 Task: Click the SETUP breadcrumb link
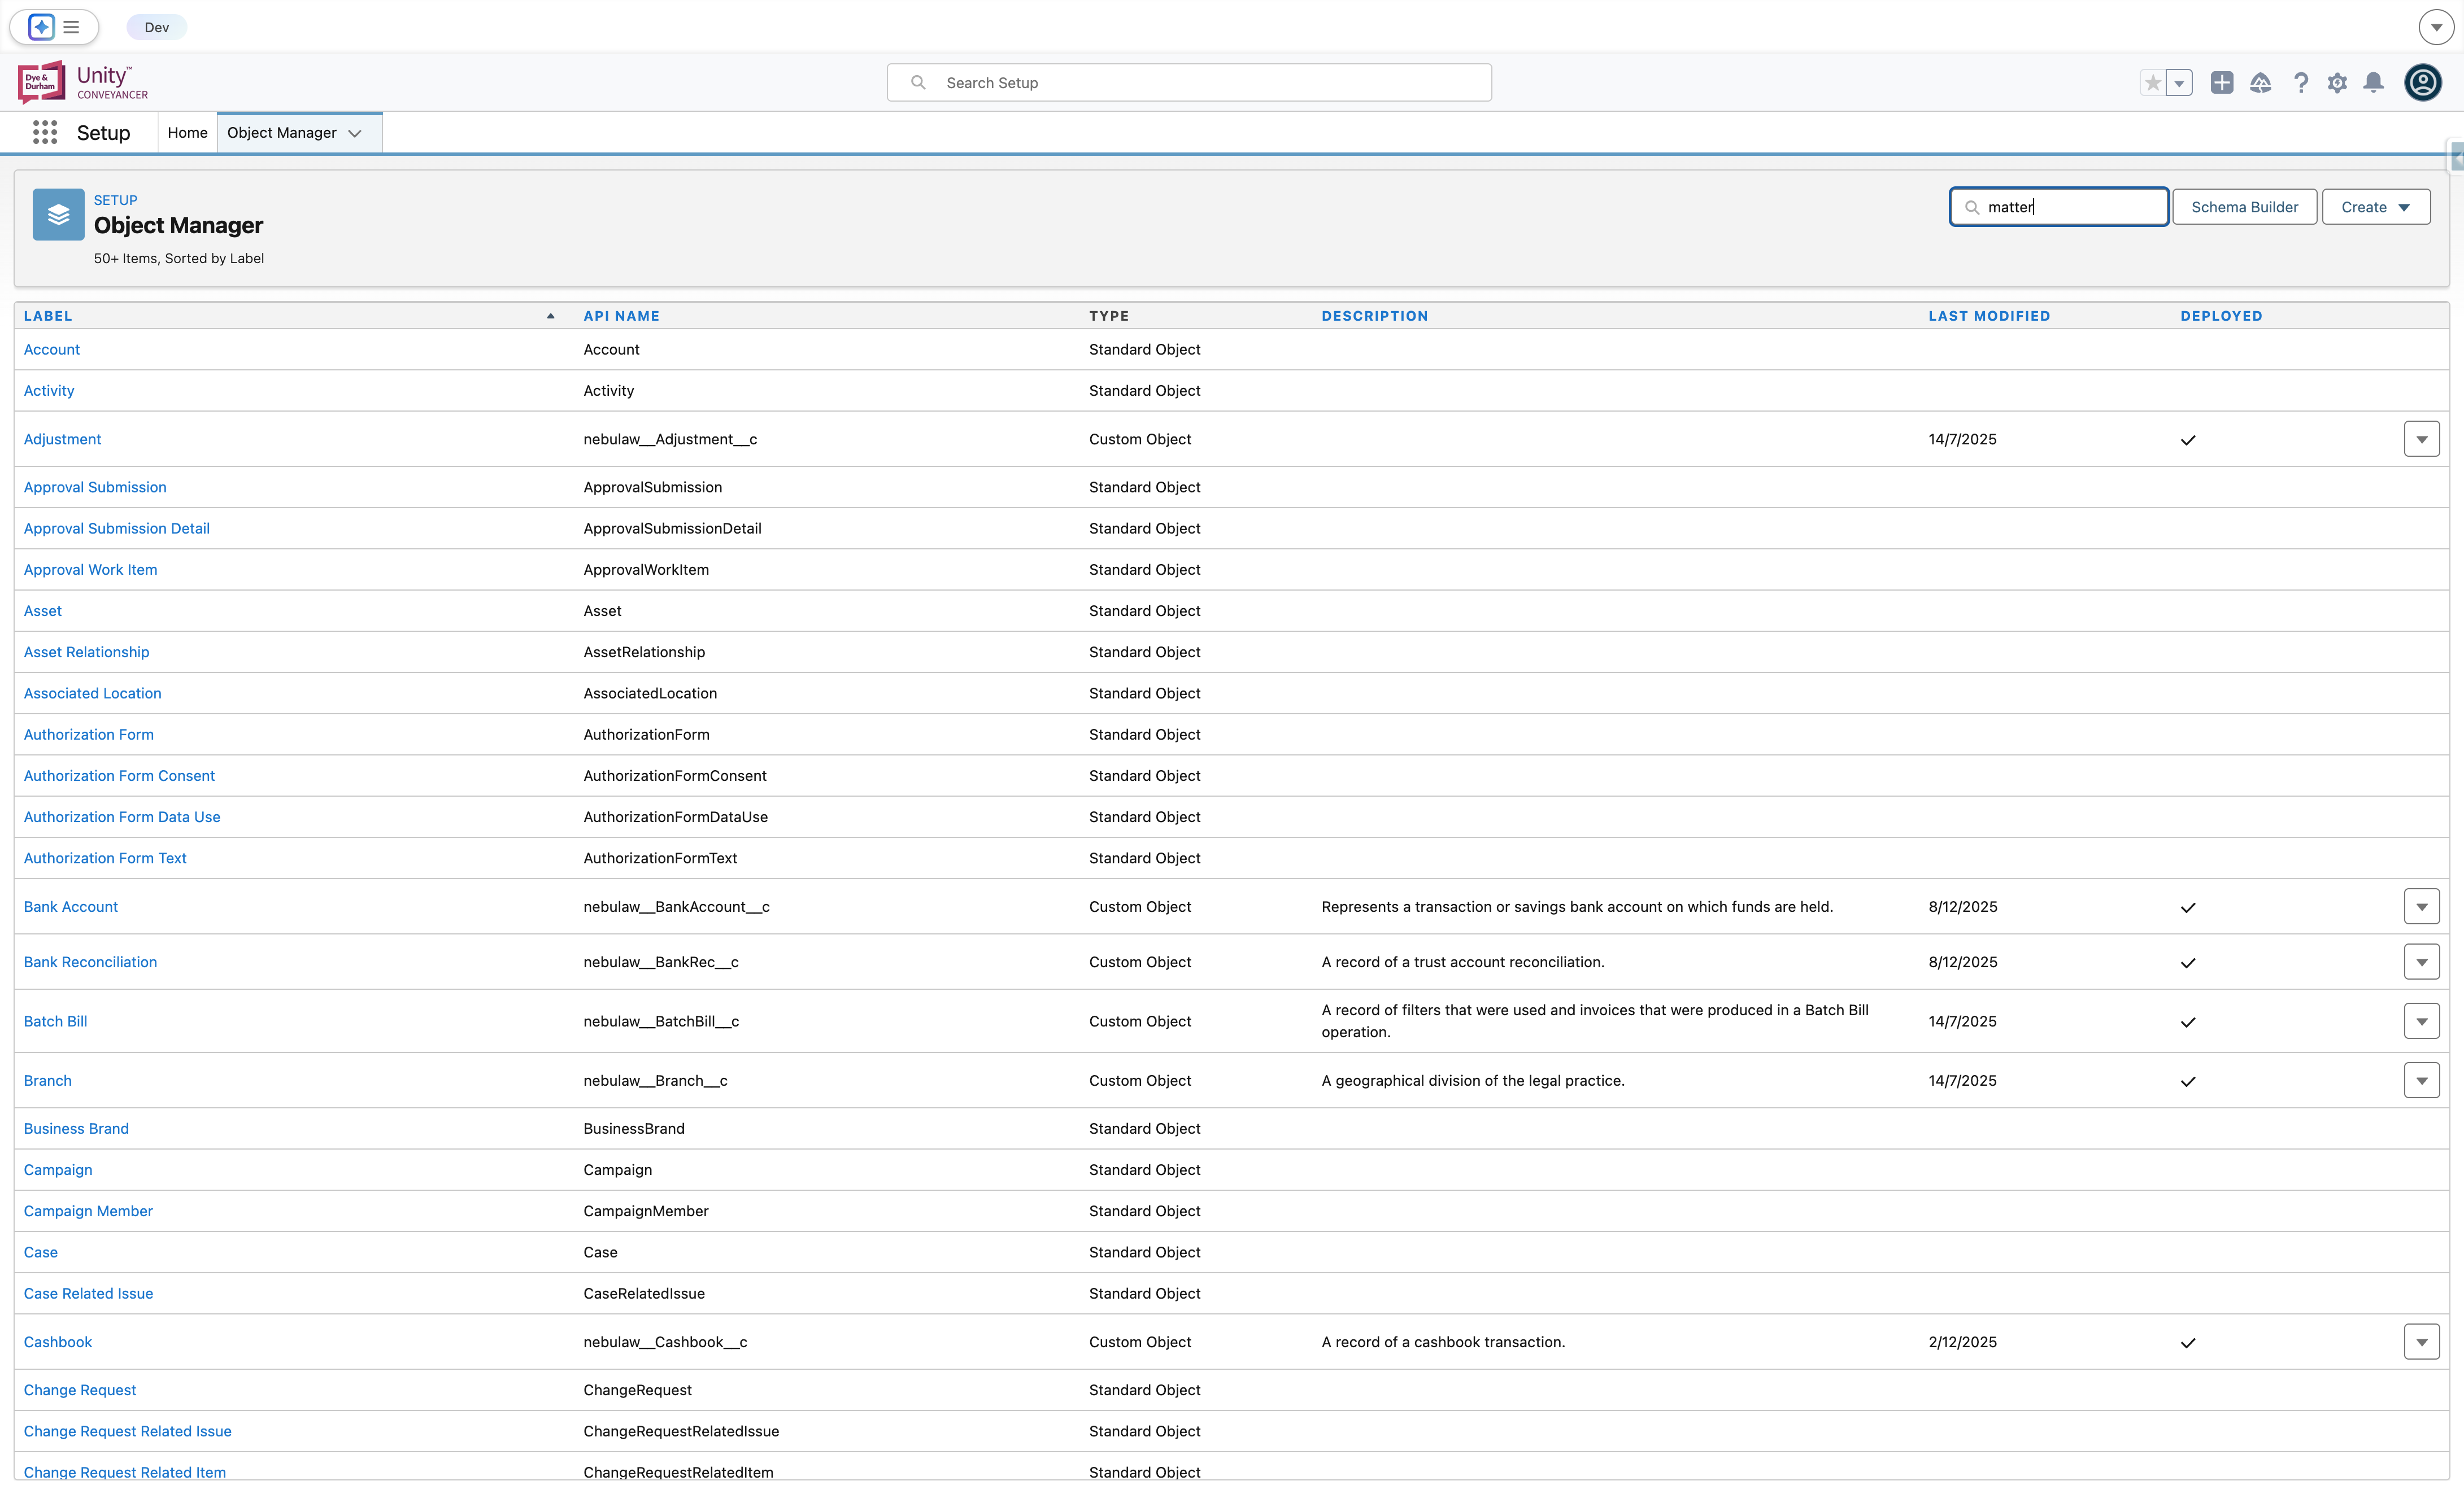click(x=115, y=200)
